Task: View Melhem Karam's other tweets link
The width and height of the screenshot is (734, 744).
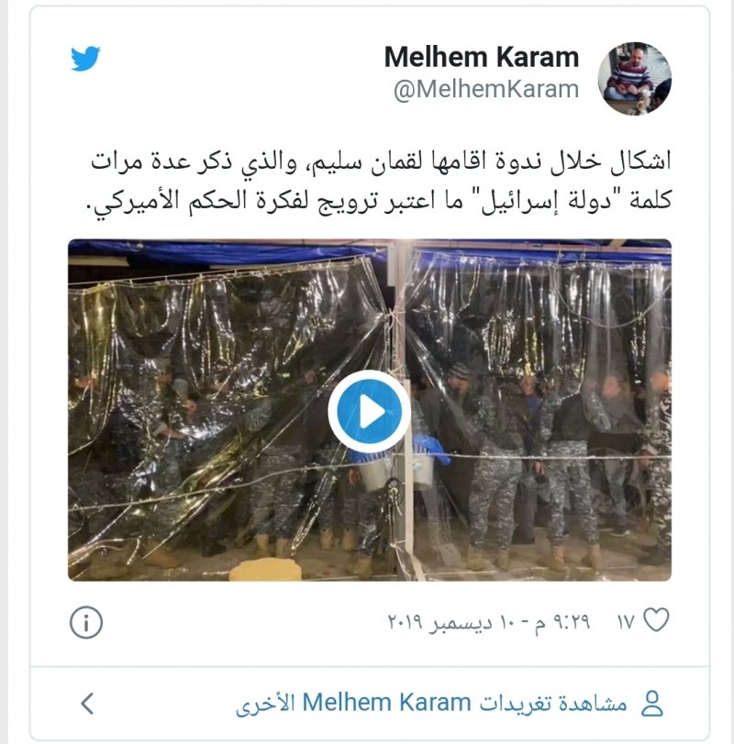Action: 431,704
